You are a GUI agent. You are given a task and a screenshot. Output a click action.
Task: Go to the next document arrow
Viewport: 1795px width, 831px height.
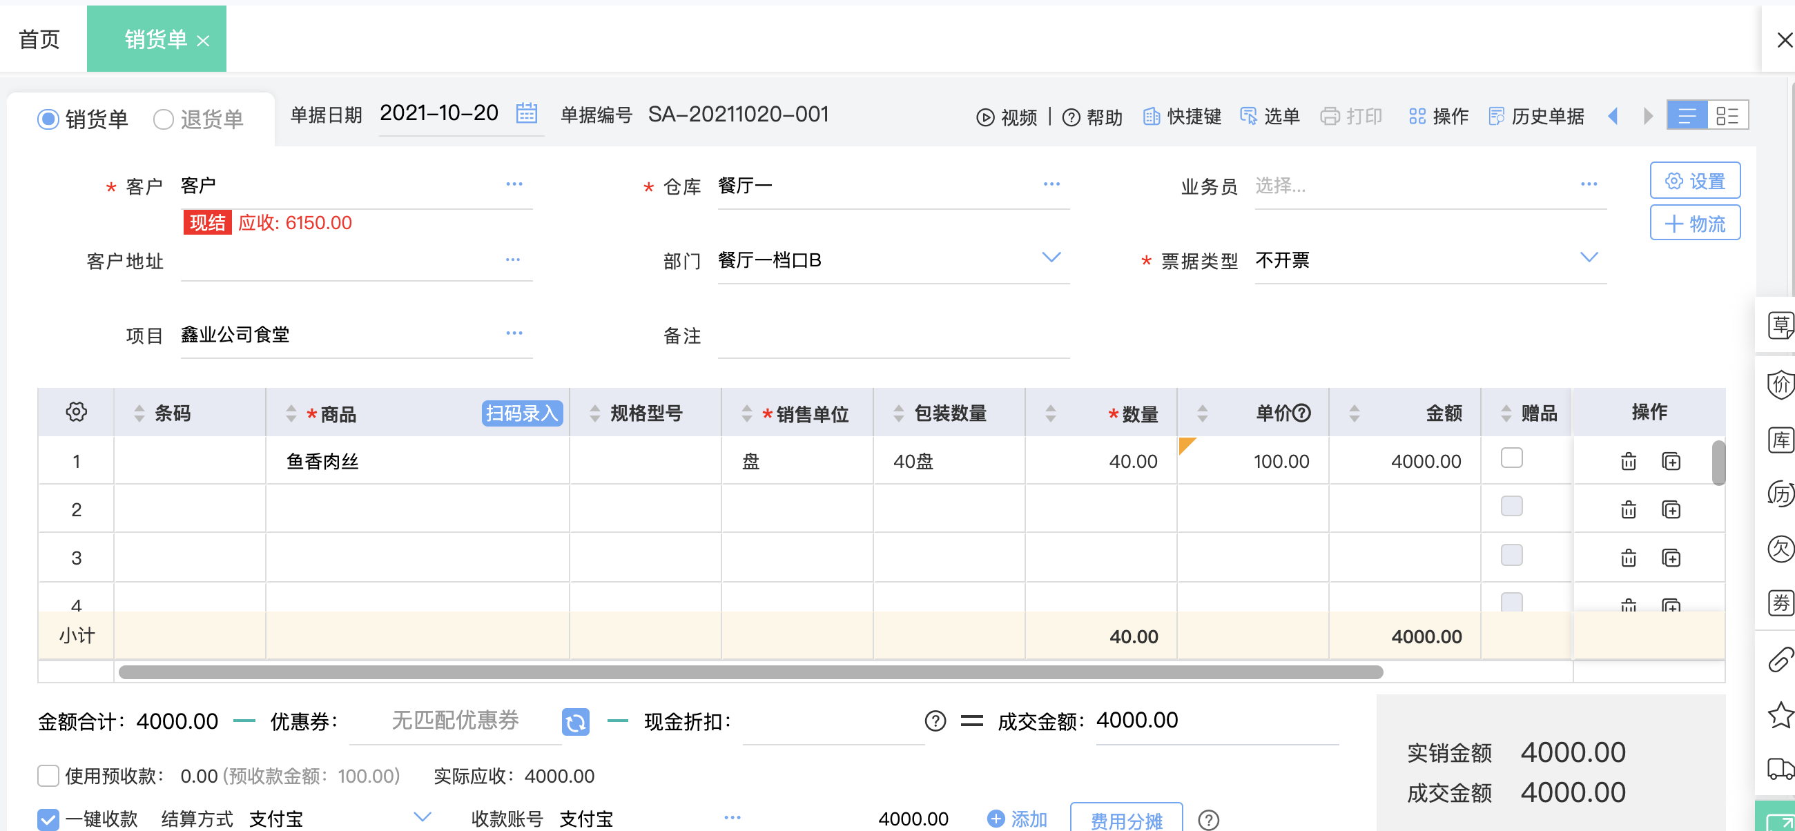[1647, 116]
